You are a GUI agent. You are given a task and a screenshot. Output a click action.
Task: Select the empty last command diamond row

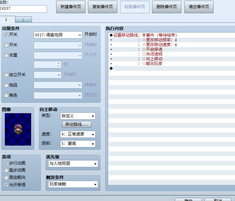pos(172,69)
